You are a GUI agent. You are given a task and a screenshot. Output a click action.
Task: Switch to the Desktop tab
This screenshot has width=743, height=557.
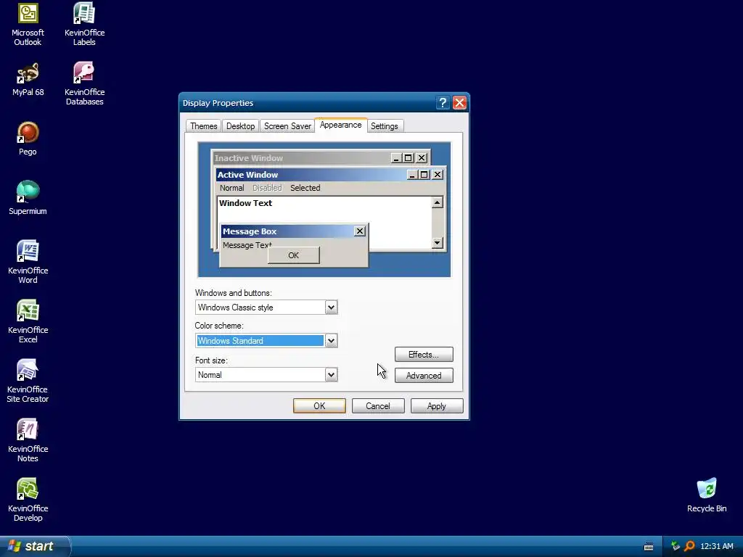point(240,126)
